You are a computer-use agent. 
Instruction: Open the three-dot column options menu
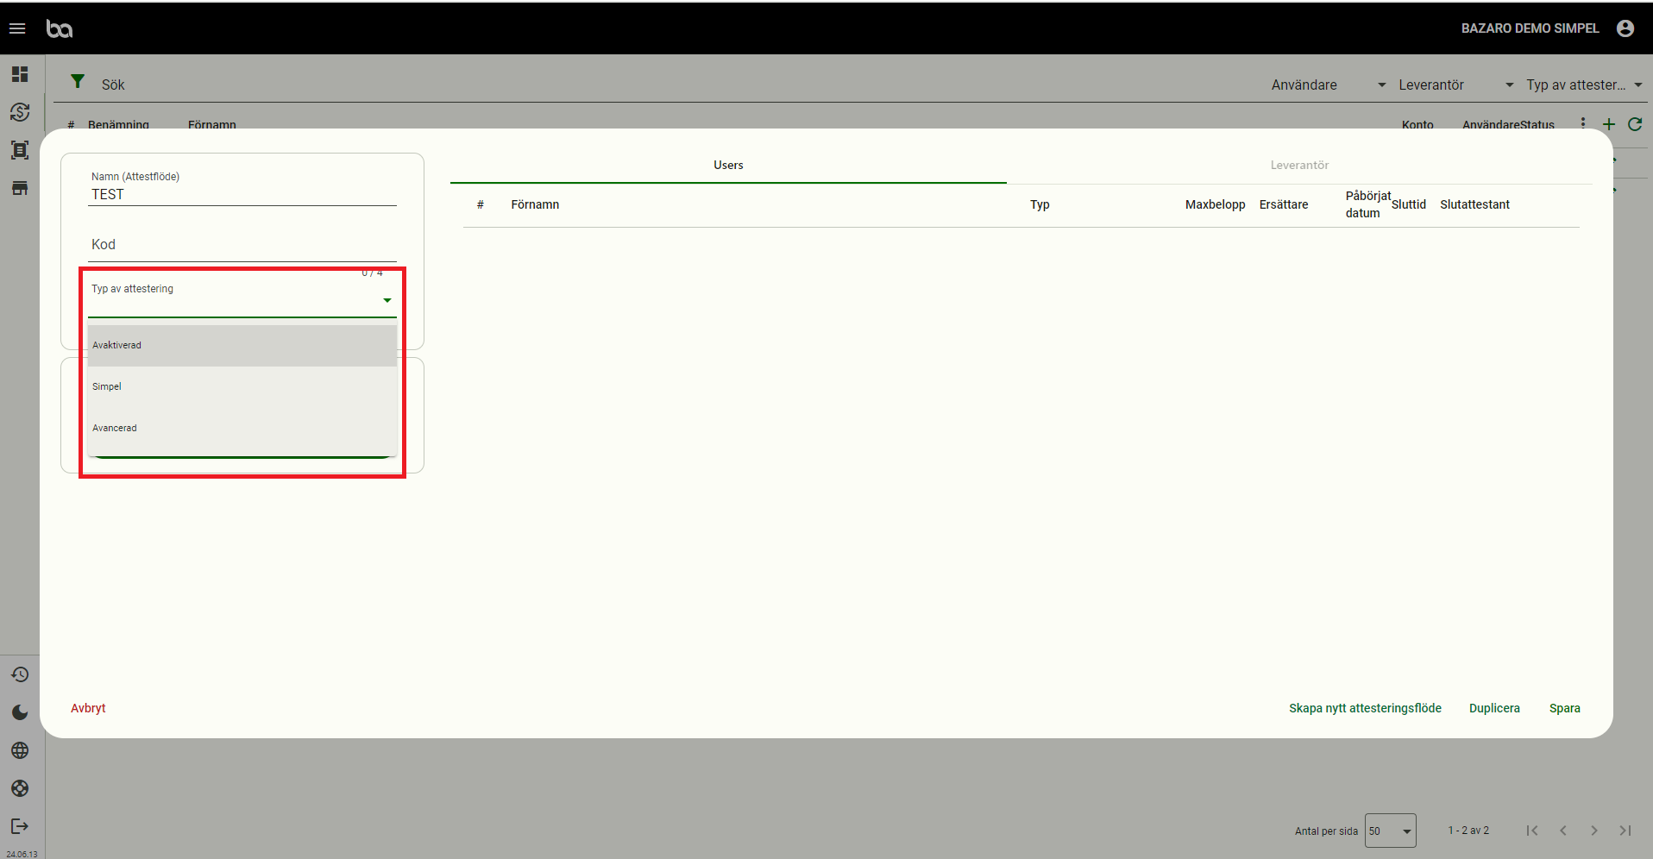click(1583, 123)
